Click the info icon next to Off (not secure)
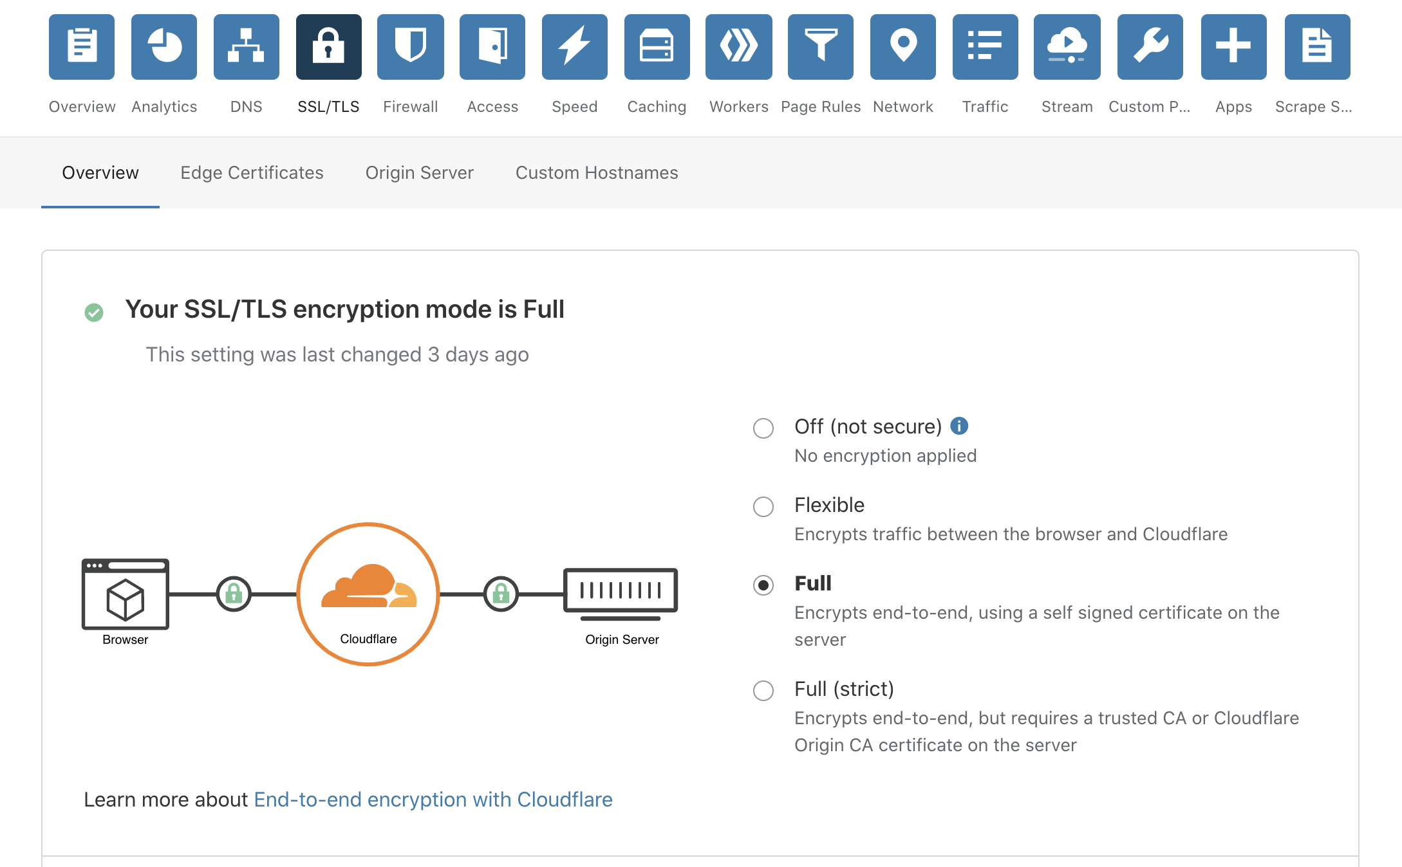This screenshot has width=1402, height=867. pyautogui.click(x=959, y=426)
